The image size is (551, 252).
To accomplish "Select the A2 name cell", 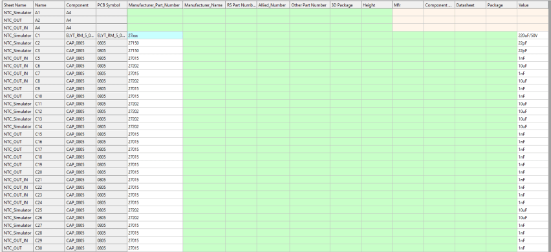I will tap(49, 20).
